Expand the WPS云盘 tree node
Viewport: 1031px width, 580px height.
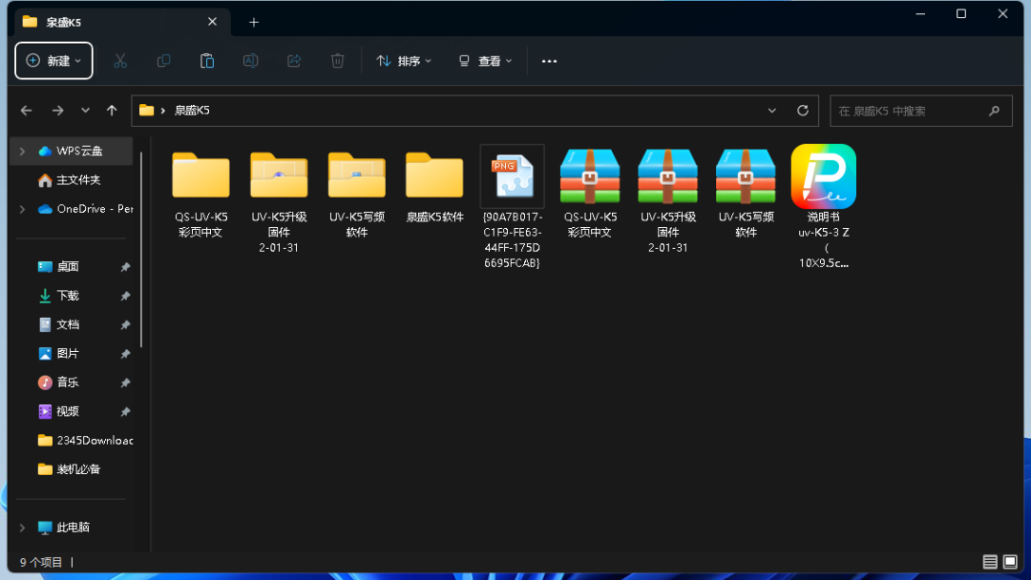click(23, 151)
